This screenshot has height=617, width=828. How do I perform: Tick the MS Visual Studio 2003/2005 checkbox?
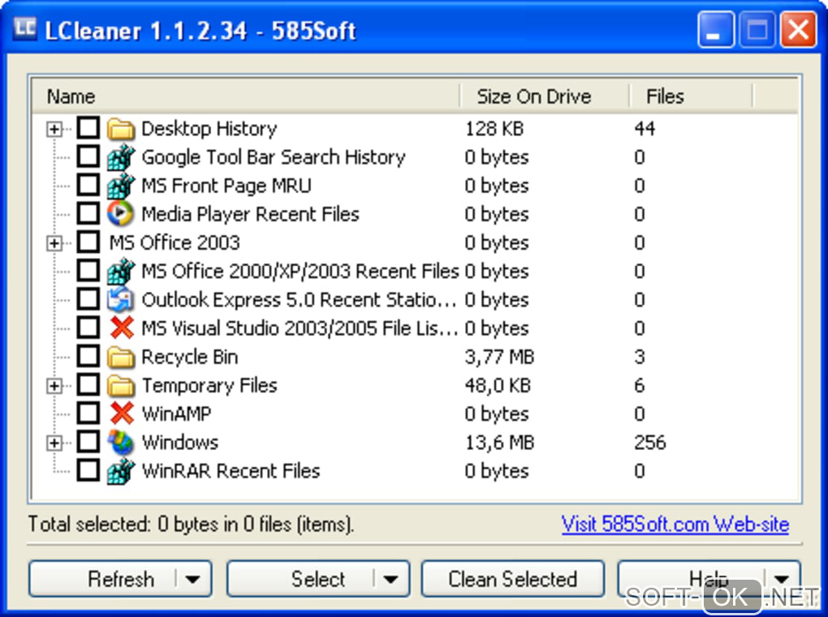(x=88, y=328)
